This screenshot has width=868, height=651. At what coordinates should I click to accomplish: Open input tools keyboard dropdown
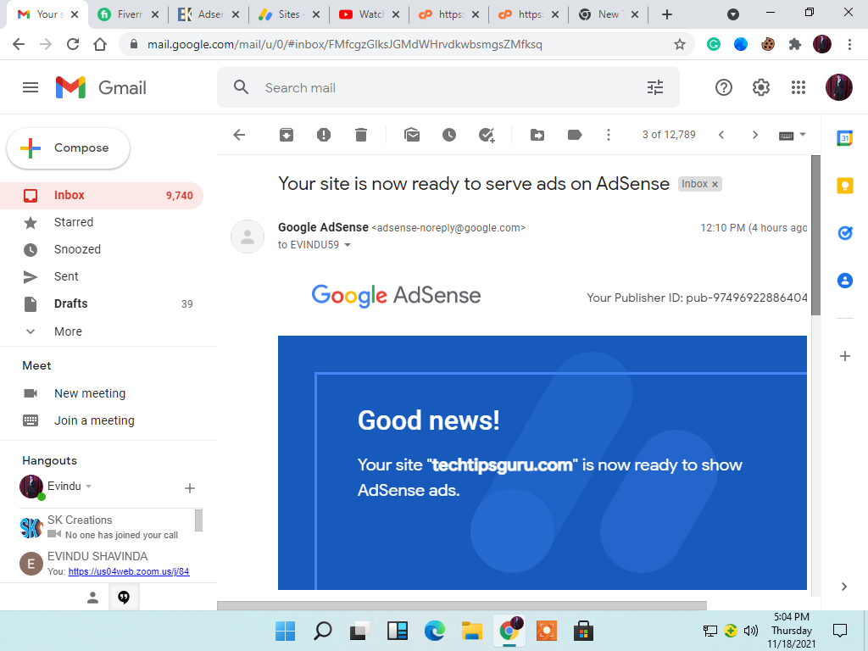pos(793,135)
